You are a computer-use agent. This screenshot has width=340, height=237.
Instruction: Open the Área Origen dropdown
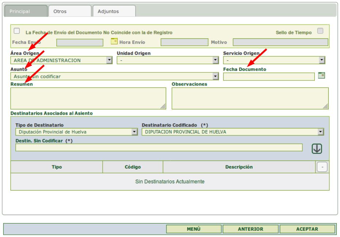point(61,60)
